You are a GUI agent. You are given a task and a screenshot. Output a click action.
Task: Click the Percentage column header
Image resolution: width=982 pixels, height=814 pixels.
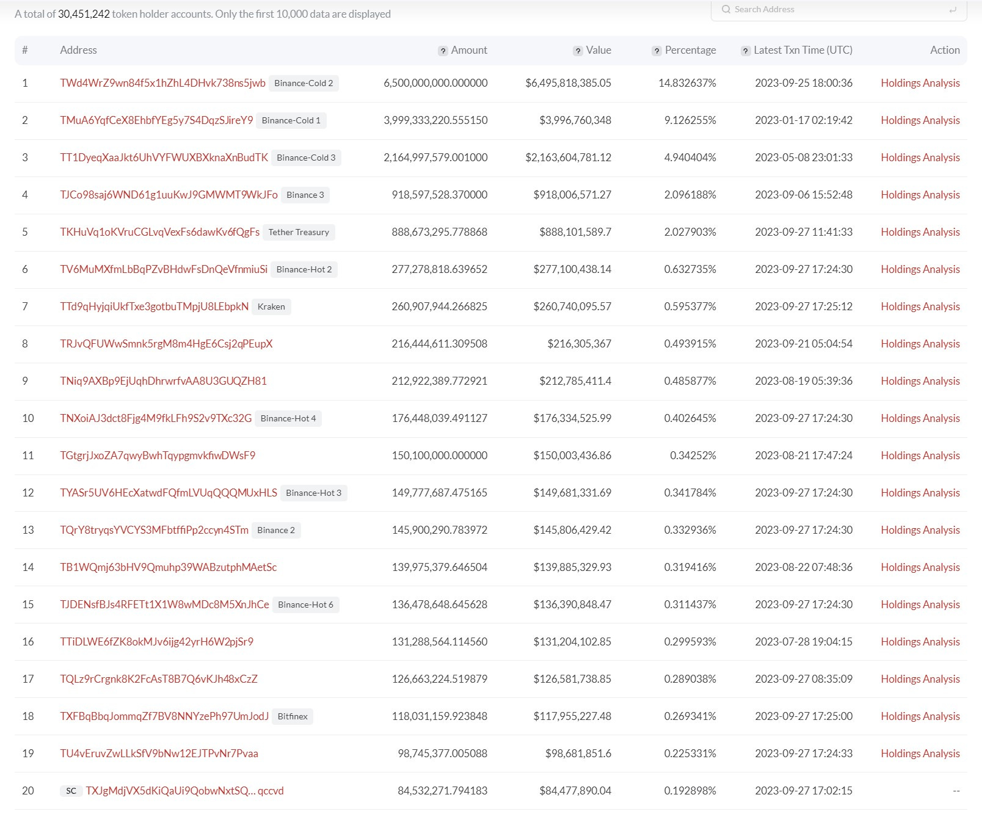690,51
